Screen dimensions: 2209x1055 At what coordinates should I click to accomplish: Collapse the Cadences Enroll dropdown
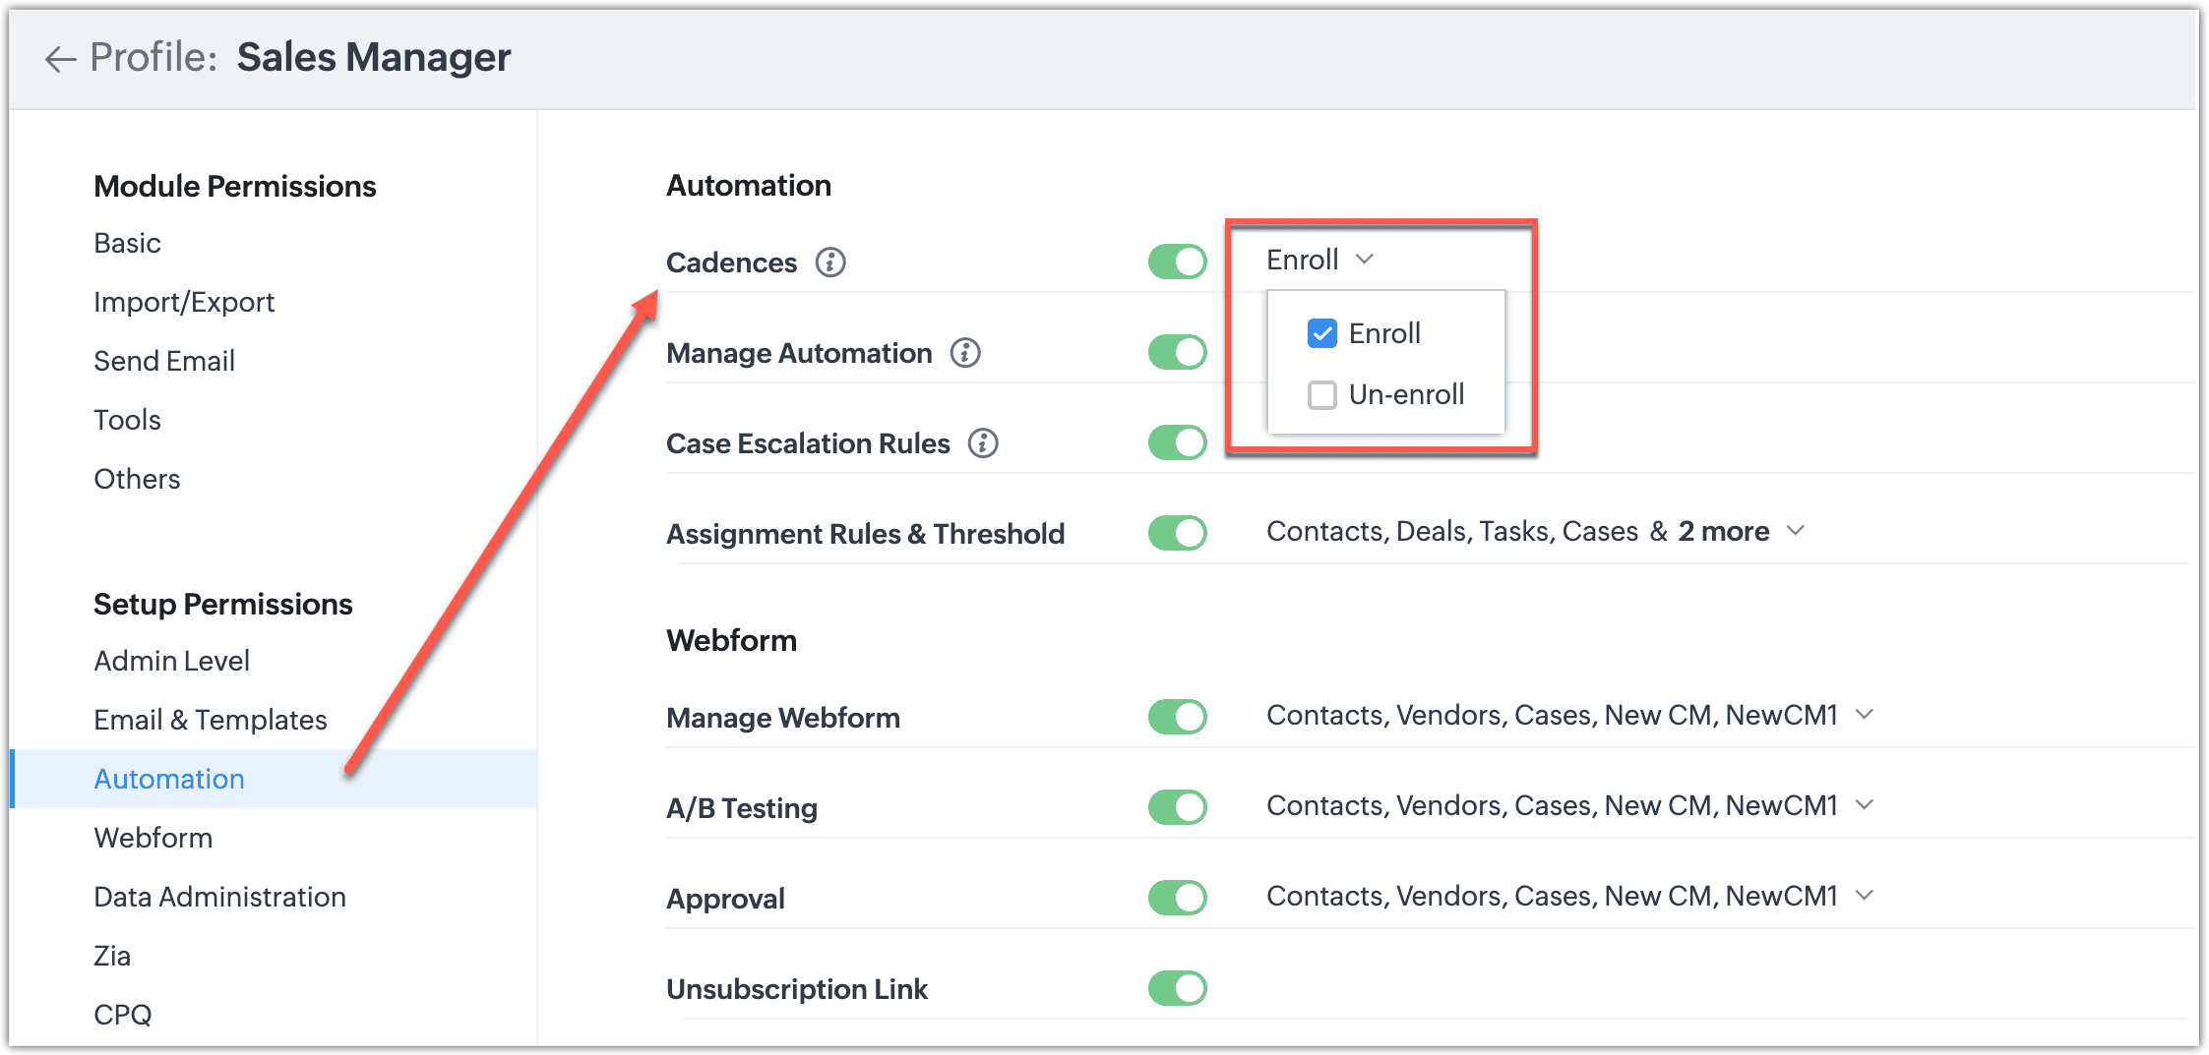(x=1364, y=260)
